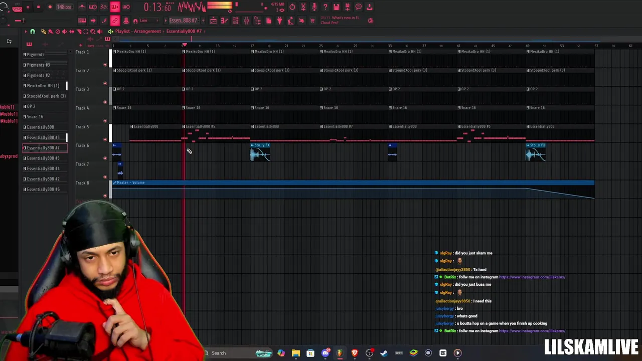Open the Browser panel icon

click(x=257, y=21)
